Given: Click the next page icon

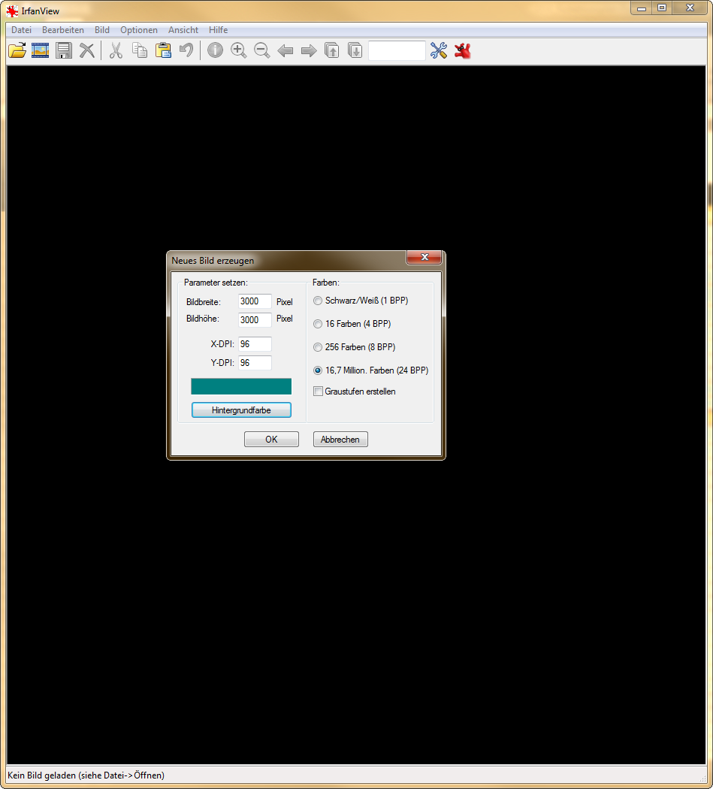Looking at the screenshot, I should pos(355,50).
